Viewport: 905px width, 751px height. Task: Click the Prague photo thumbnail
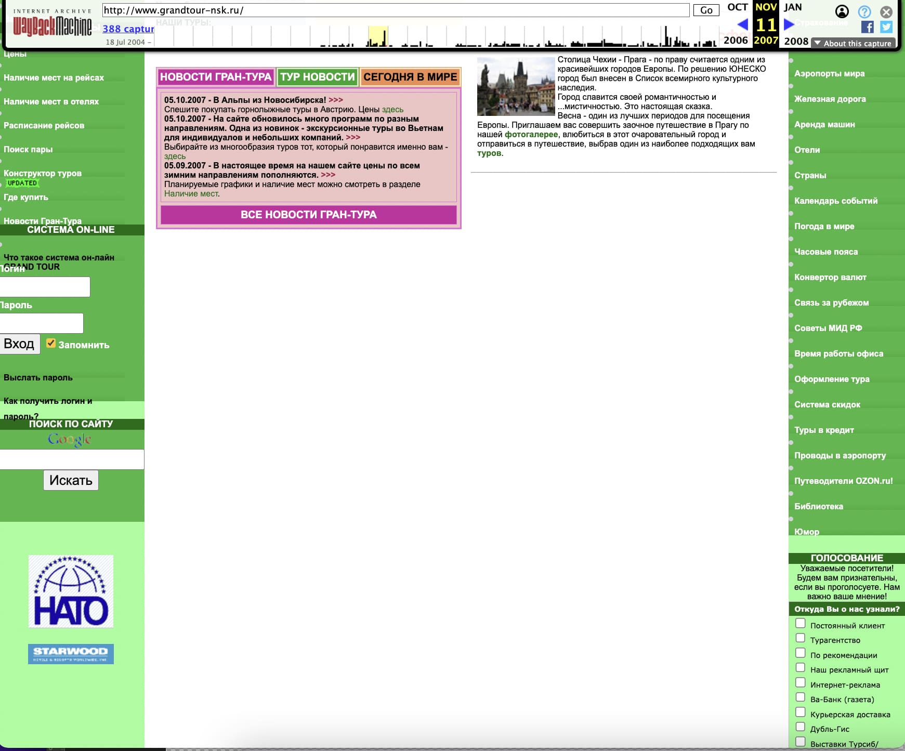click(516, 86)
